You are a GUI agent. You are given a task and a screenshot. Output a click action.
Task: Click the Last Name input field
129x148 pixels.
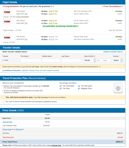click(x=72, y=60)
